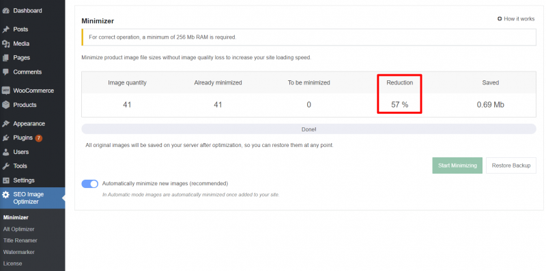Click the Plugins plug icon
The height and width of the screenshot is (271, 546).
(x=5, y=138)
